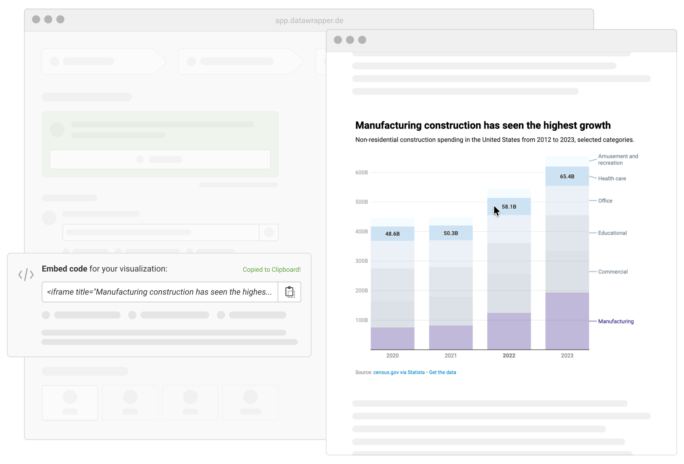The height and width of the screenshot is (464, 684).
Task: Select the Amusement and recreation label
Action: pyautogui.click(x=618, y=159)
